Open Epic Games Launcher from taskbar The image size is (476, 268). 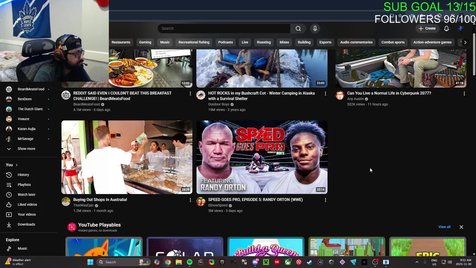pyautogui.click(x=222, y=262)
